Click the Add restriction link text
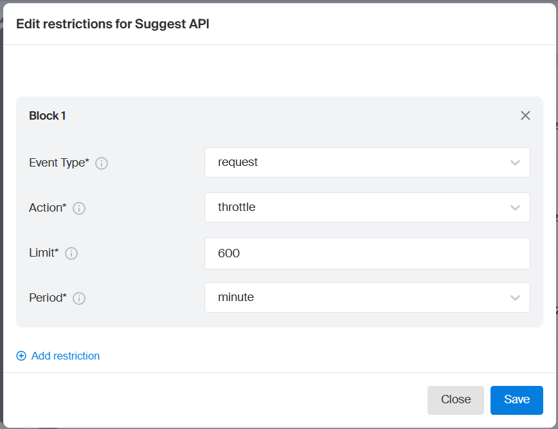The width and height of the screenshot is (558, 429). [66, 356]
